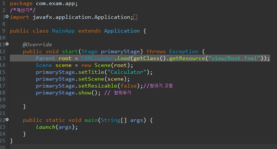Click line number 19 in the gutter

(3, 99)
